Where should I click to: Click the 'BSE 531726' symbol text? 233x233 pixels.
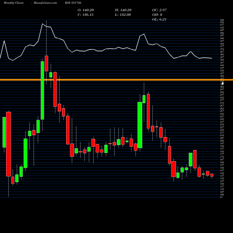click(x=73, y=3)
